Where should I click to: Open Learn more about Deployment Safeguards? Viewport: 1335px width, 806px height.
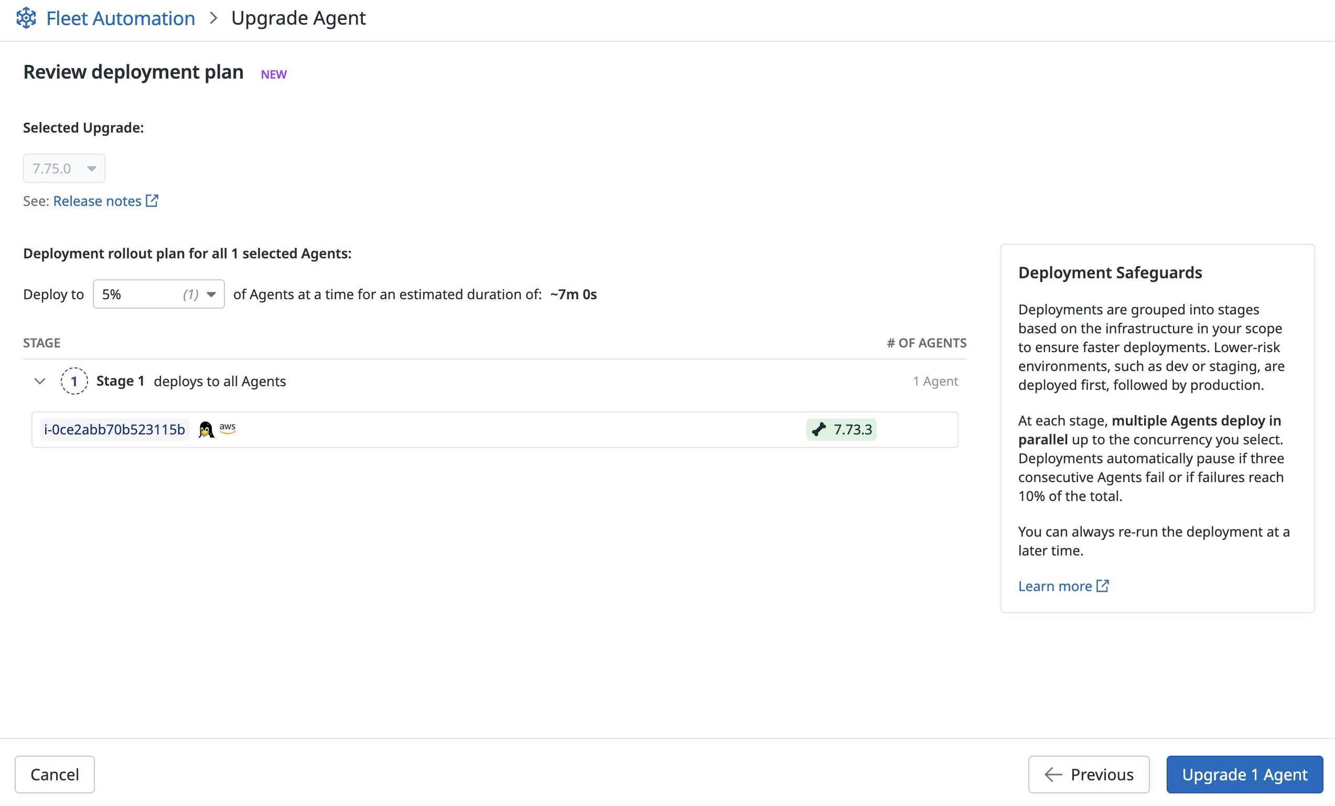[x=1054, y=585]
